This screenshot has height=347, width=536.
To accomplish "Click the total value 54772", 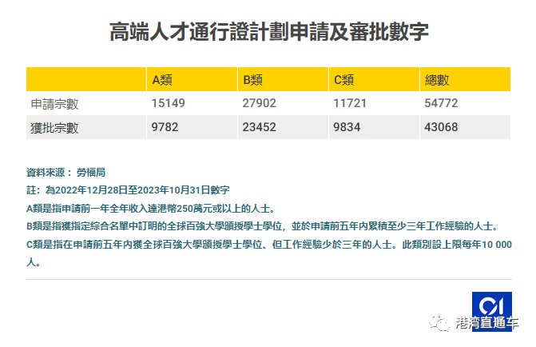I will click(x=441, y=103).
